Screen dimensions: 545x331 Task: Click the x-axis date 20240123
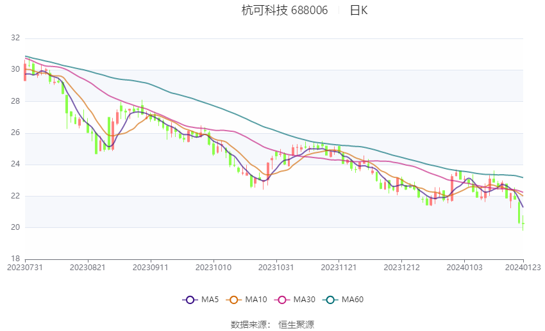[523, 268]
